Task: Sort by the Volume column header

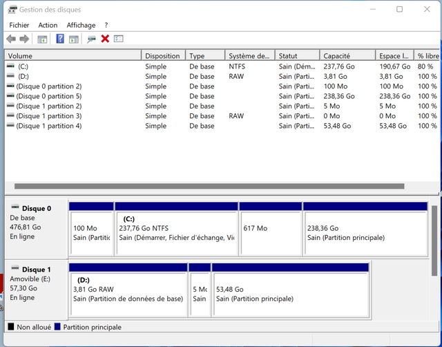Action: coord(73,55)
